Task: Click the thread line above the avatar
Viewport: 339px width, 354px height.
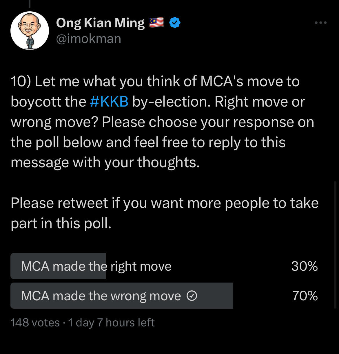Action: (x=30, y=3)
